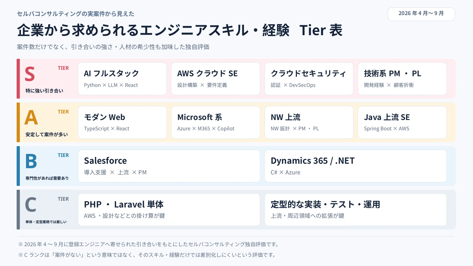Click the Dynamics 365 / .NET card
The image size is (473, 266).
click(356, 166)
